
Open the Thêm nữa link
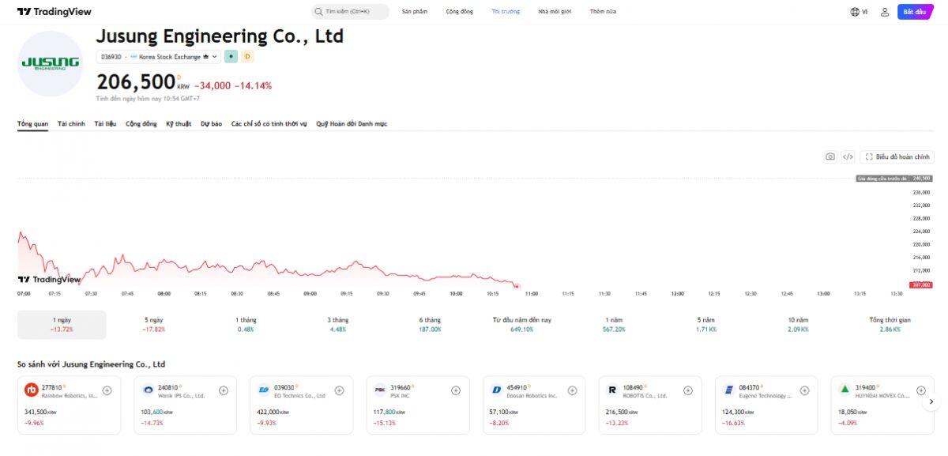(x=603, y=12)
